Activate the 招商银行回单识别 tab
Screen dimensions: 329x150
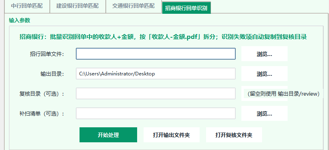click(186, 8)
